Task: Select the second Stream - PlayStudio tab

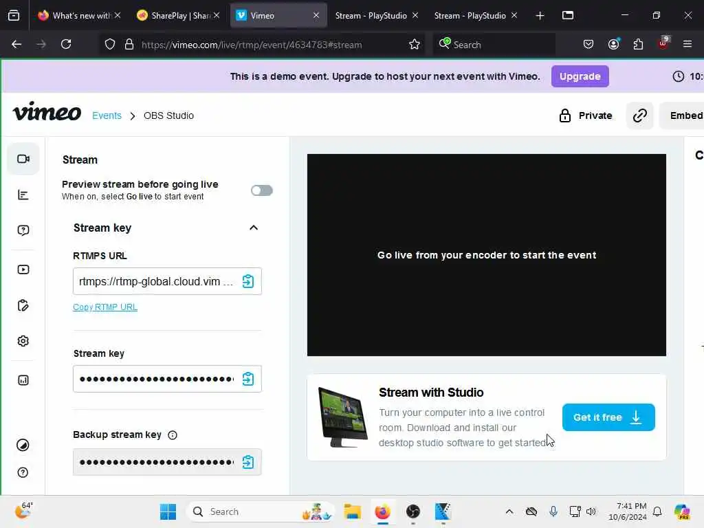Action: (x=470, y=15)
